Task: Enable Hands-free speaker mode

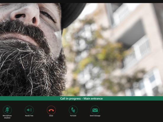Action: pyautogui.click(x=29, y=110)
